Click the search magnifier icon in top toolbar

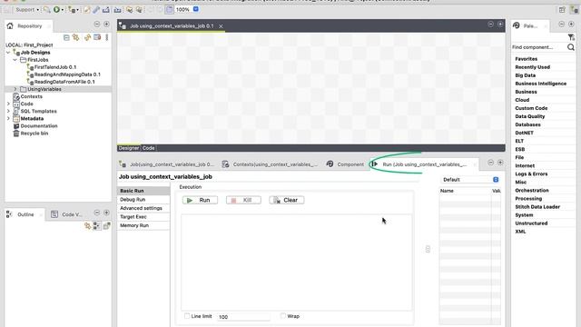pyautogui.click(x=46, y=10)
